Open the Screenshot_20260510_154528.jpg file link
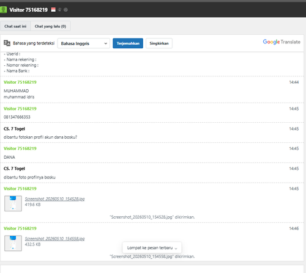This screenshot has width=306, height=273. pos(54,199)
